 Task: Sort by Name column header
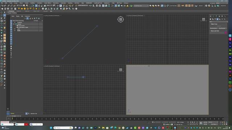(x=18, y=21)
